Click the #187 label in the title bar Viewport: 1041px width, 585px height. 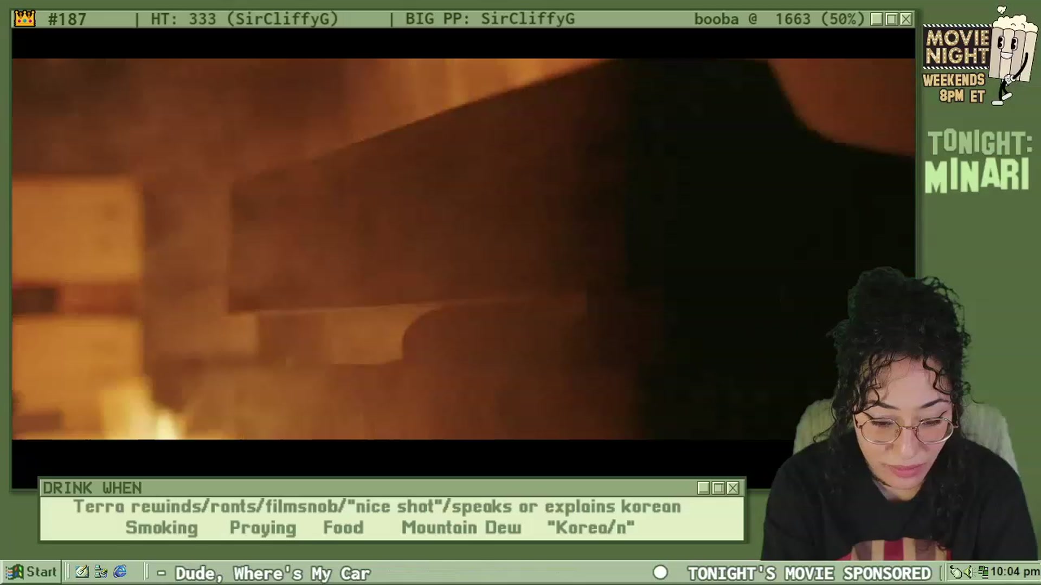[67, 19]
